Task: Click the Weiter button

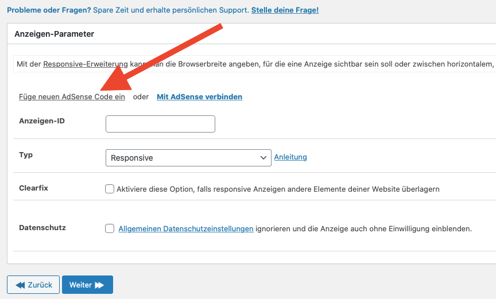Action: [x=87, y=285]
